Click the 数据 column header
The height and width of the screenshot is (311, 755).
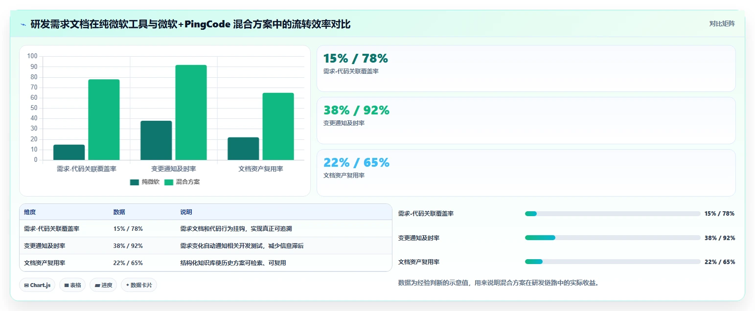(x=119, y=212)
